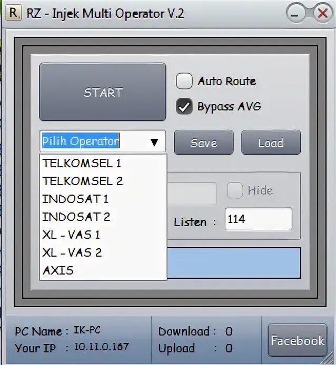
Task: Load a saved configuration
Action: pos(271,143)
